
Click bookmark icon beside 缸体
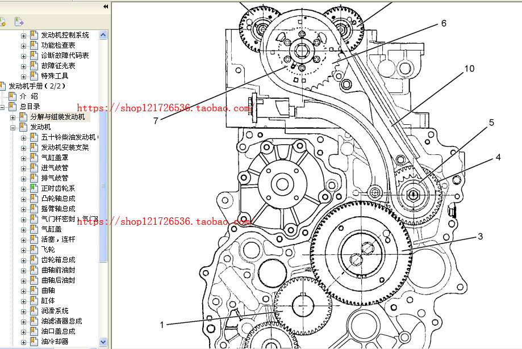(x=34, y=300)
